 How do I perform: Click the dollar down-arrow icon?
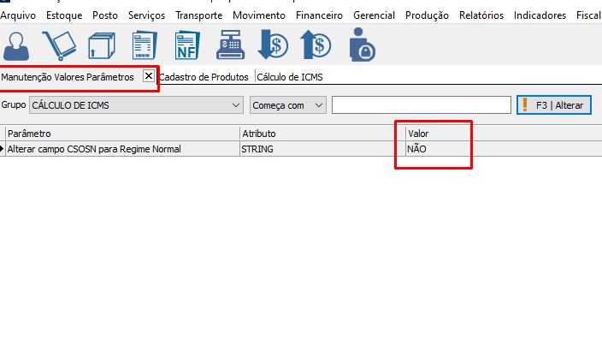click(x=273, y=45)
